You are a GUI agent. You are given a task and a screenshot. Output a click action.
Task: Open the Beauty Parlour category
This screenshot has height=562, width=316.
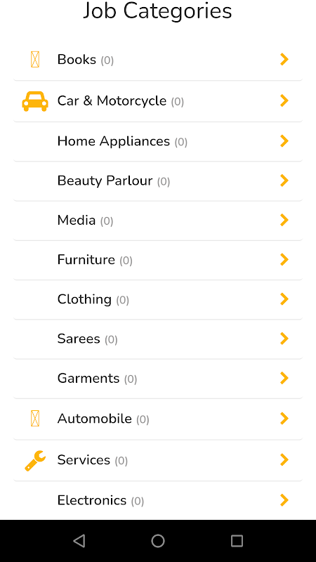coord(158,181)
